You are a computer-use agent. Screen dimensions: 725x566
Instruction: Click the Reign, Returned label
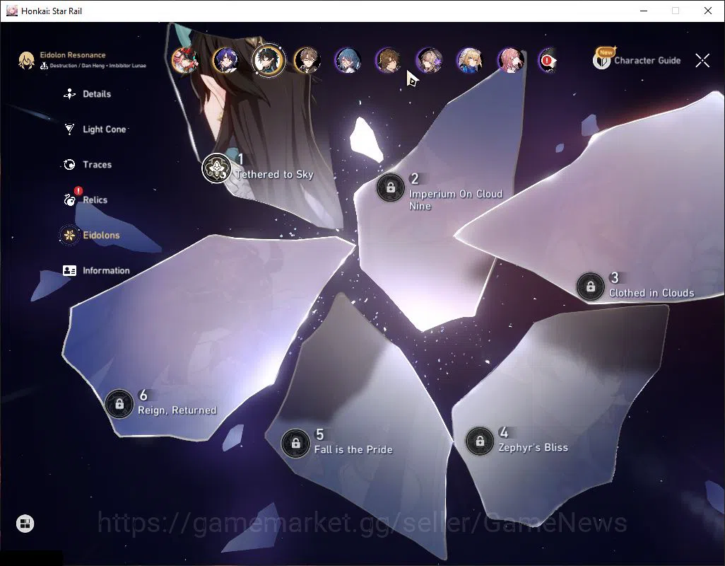[177, 410]
